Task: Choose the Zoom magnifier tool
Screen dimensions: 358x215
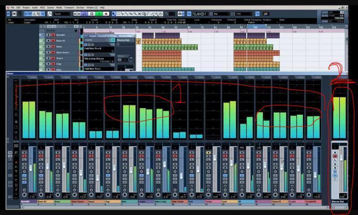Action: coord(135,14)
